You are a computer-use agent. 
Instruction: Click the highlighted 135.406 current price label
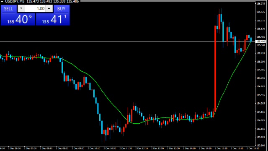coord(260,42)
